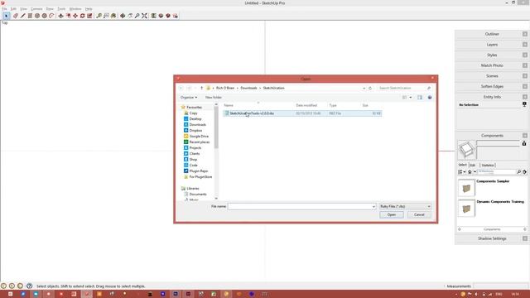Select the arrow Select tool in toolbar
The width and height of the screenshot is (530, 298).
[x=6, y=16]
